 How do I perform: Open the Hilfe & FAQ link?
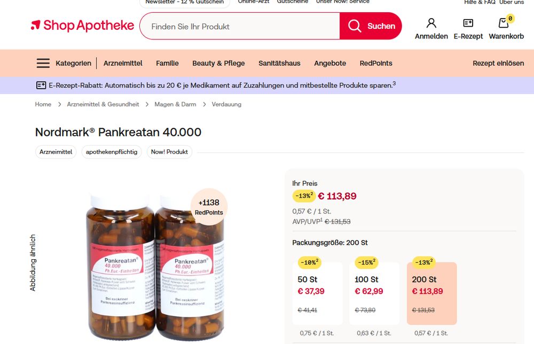479,2
